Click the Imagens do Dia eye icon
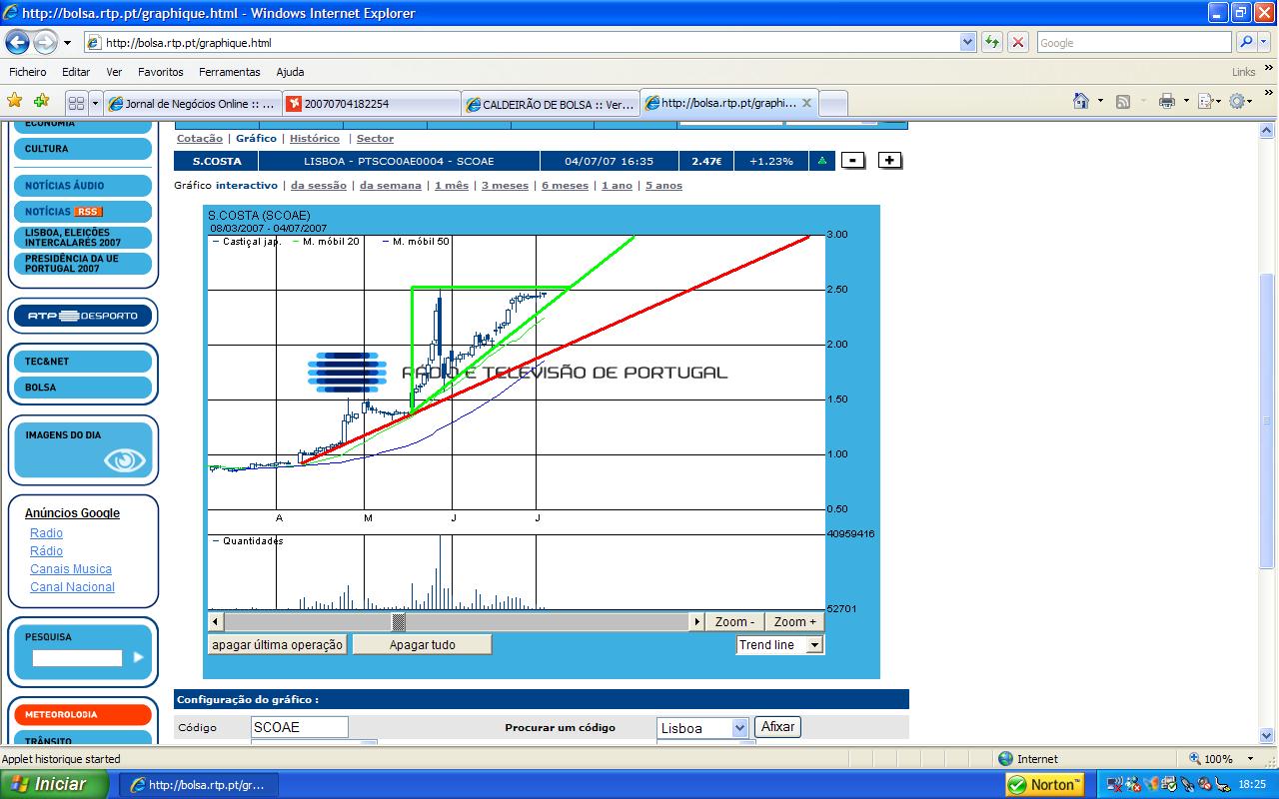 coord(125,460)
